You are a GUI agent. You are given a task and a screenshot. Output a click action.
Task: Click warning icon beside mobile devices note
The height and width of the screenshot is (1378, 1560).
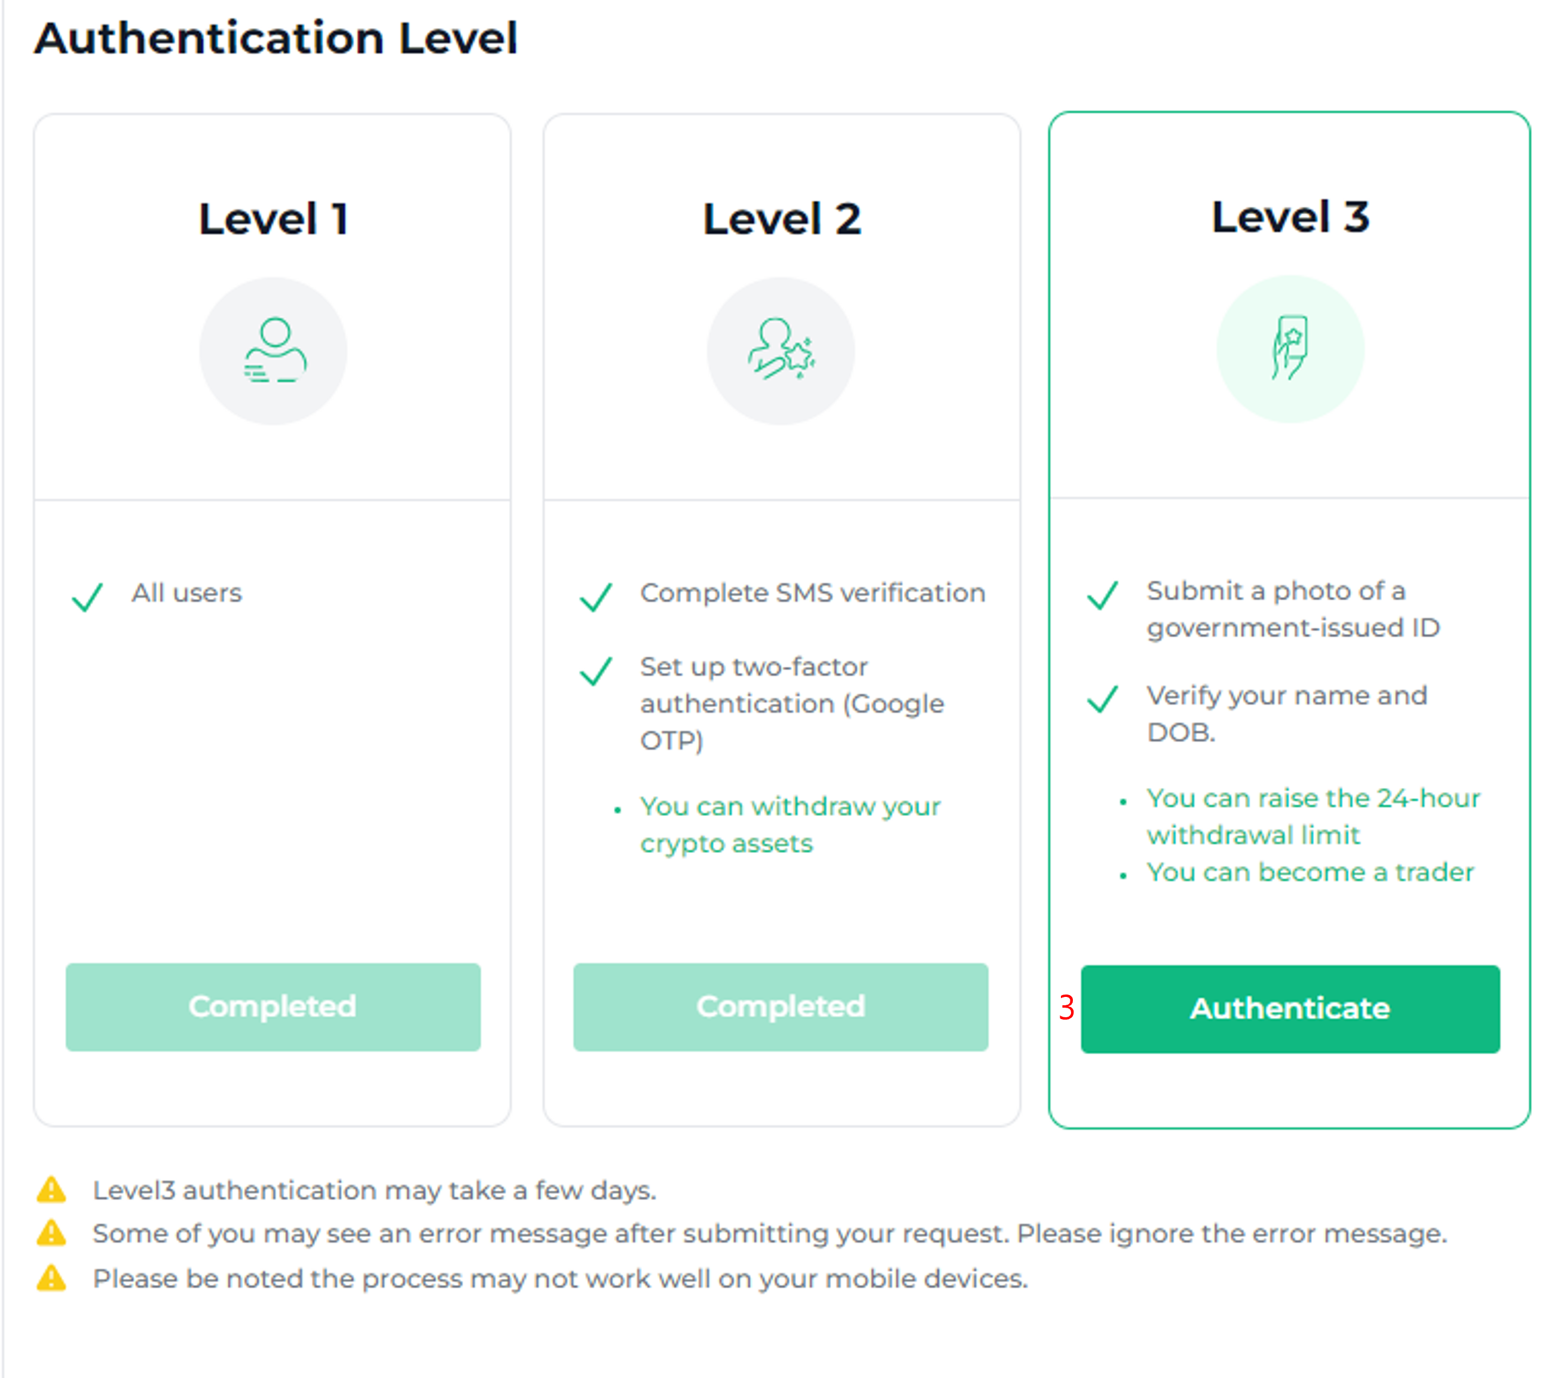pyautogui.click(x=51, y=1277)
